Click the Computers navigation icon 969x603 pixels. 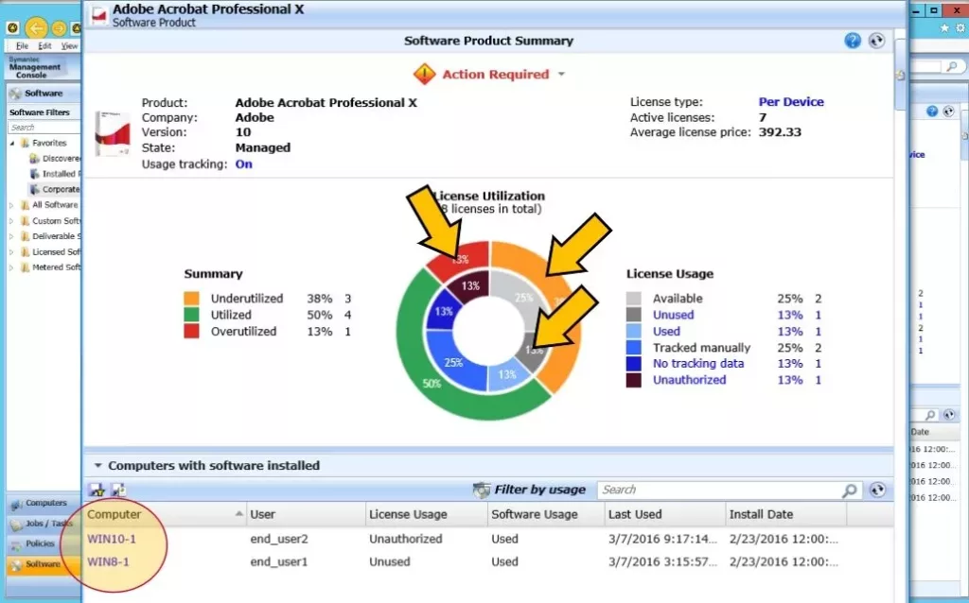click(17, 505)
